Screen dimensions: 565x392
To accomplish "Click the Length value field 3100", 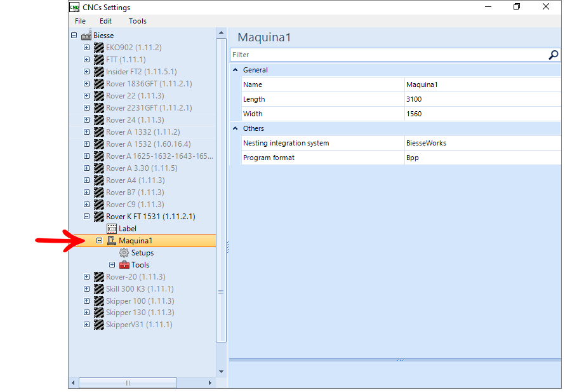I will [482, 99].
